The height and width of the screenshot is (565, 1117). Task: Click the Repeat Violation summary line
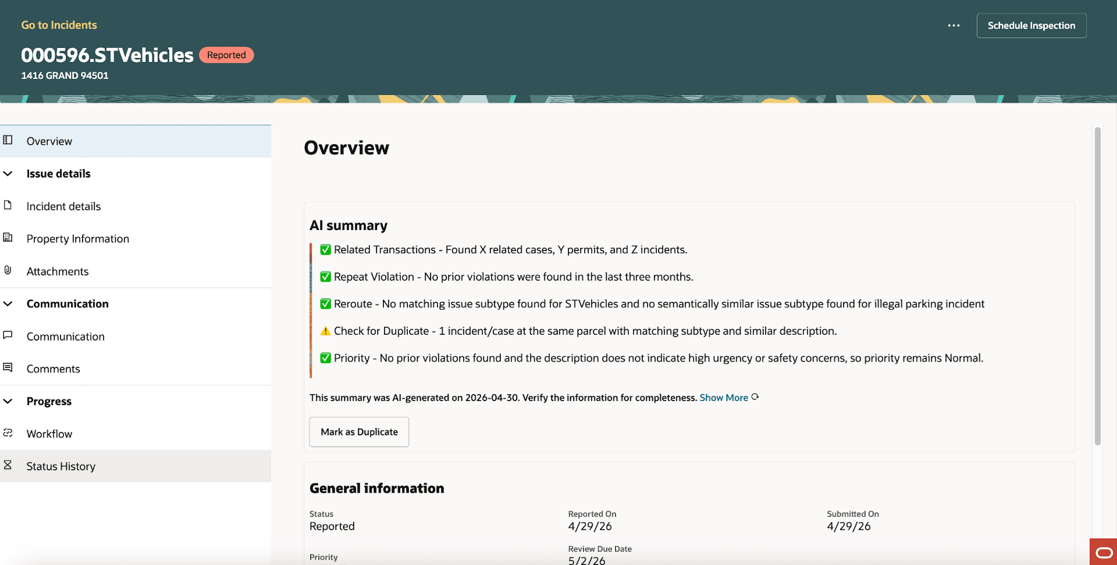point(514,277)
